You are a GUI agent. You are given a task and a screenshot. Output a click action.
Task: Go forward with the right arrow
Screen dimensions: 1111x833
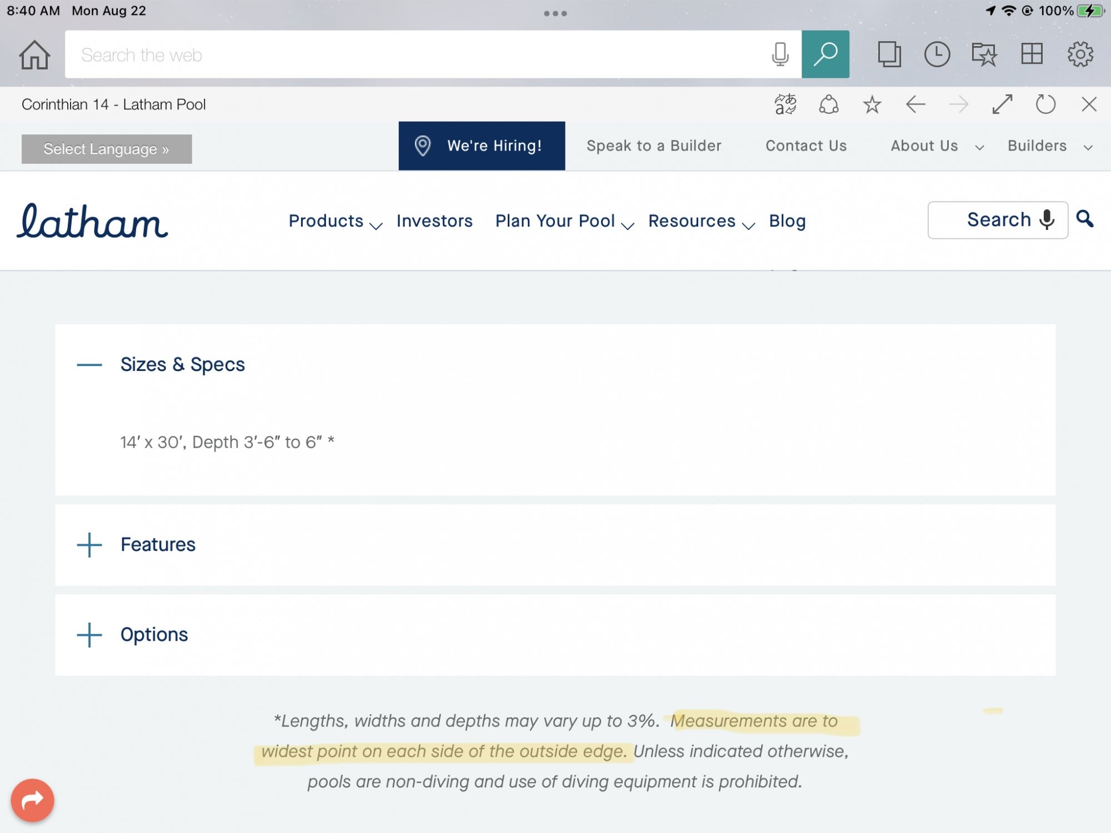[959, 104]
